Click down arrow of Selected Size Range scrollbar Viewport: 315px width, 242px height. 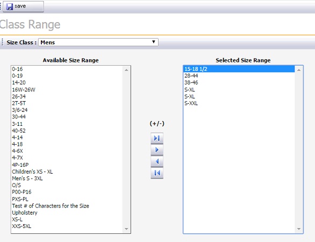pyautogui.click(x=299, y=229)
